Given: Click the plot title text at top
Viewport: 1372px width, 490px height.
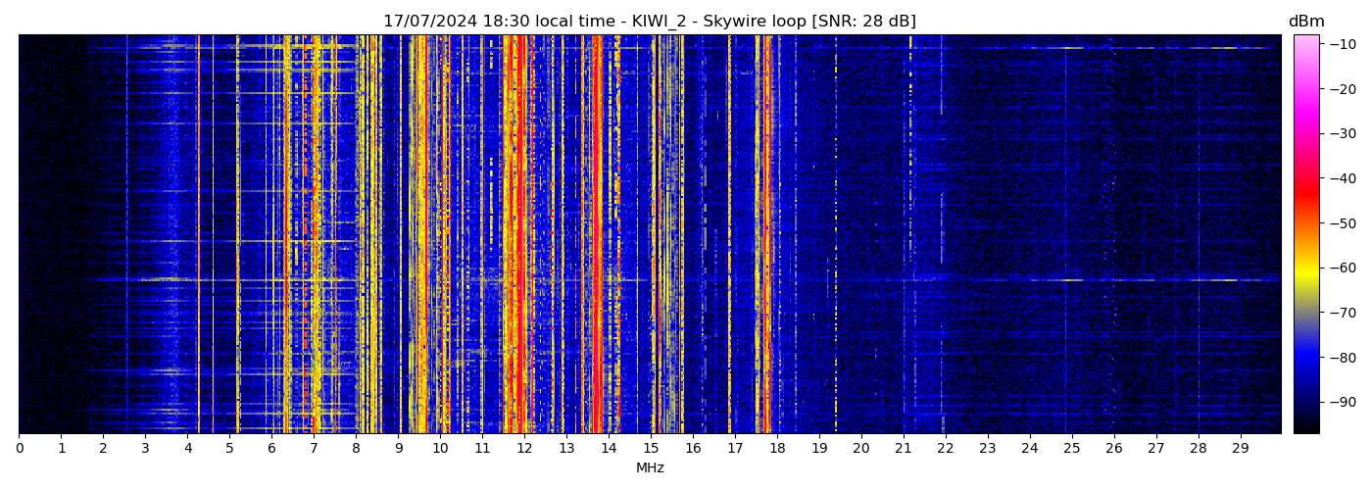Looking at the screenshot, I should [x=649, y=22].
